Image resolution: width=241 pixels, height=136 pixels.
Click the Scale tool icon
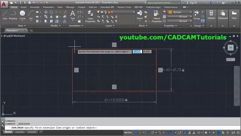[x=51, y=21]
